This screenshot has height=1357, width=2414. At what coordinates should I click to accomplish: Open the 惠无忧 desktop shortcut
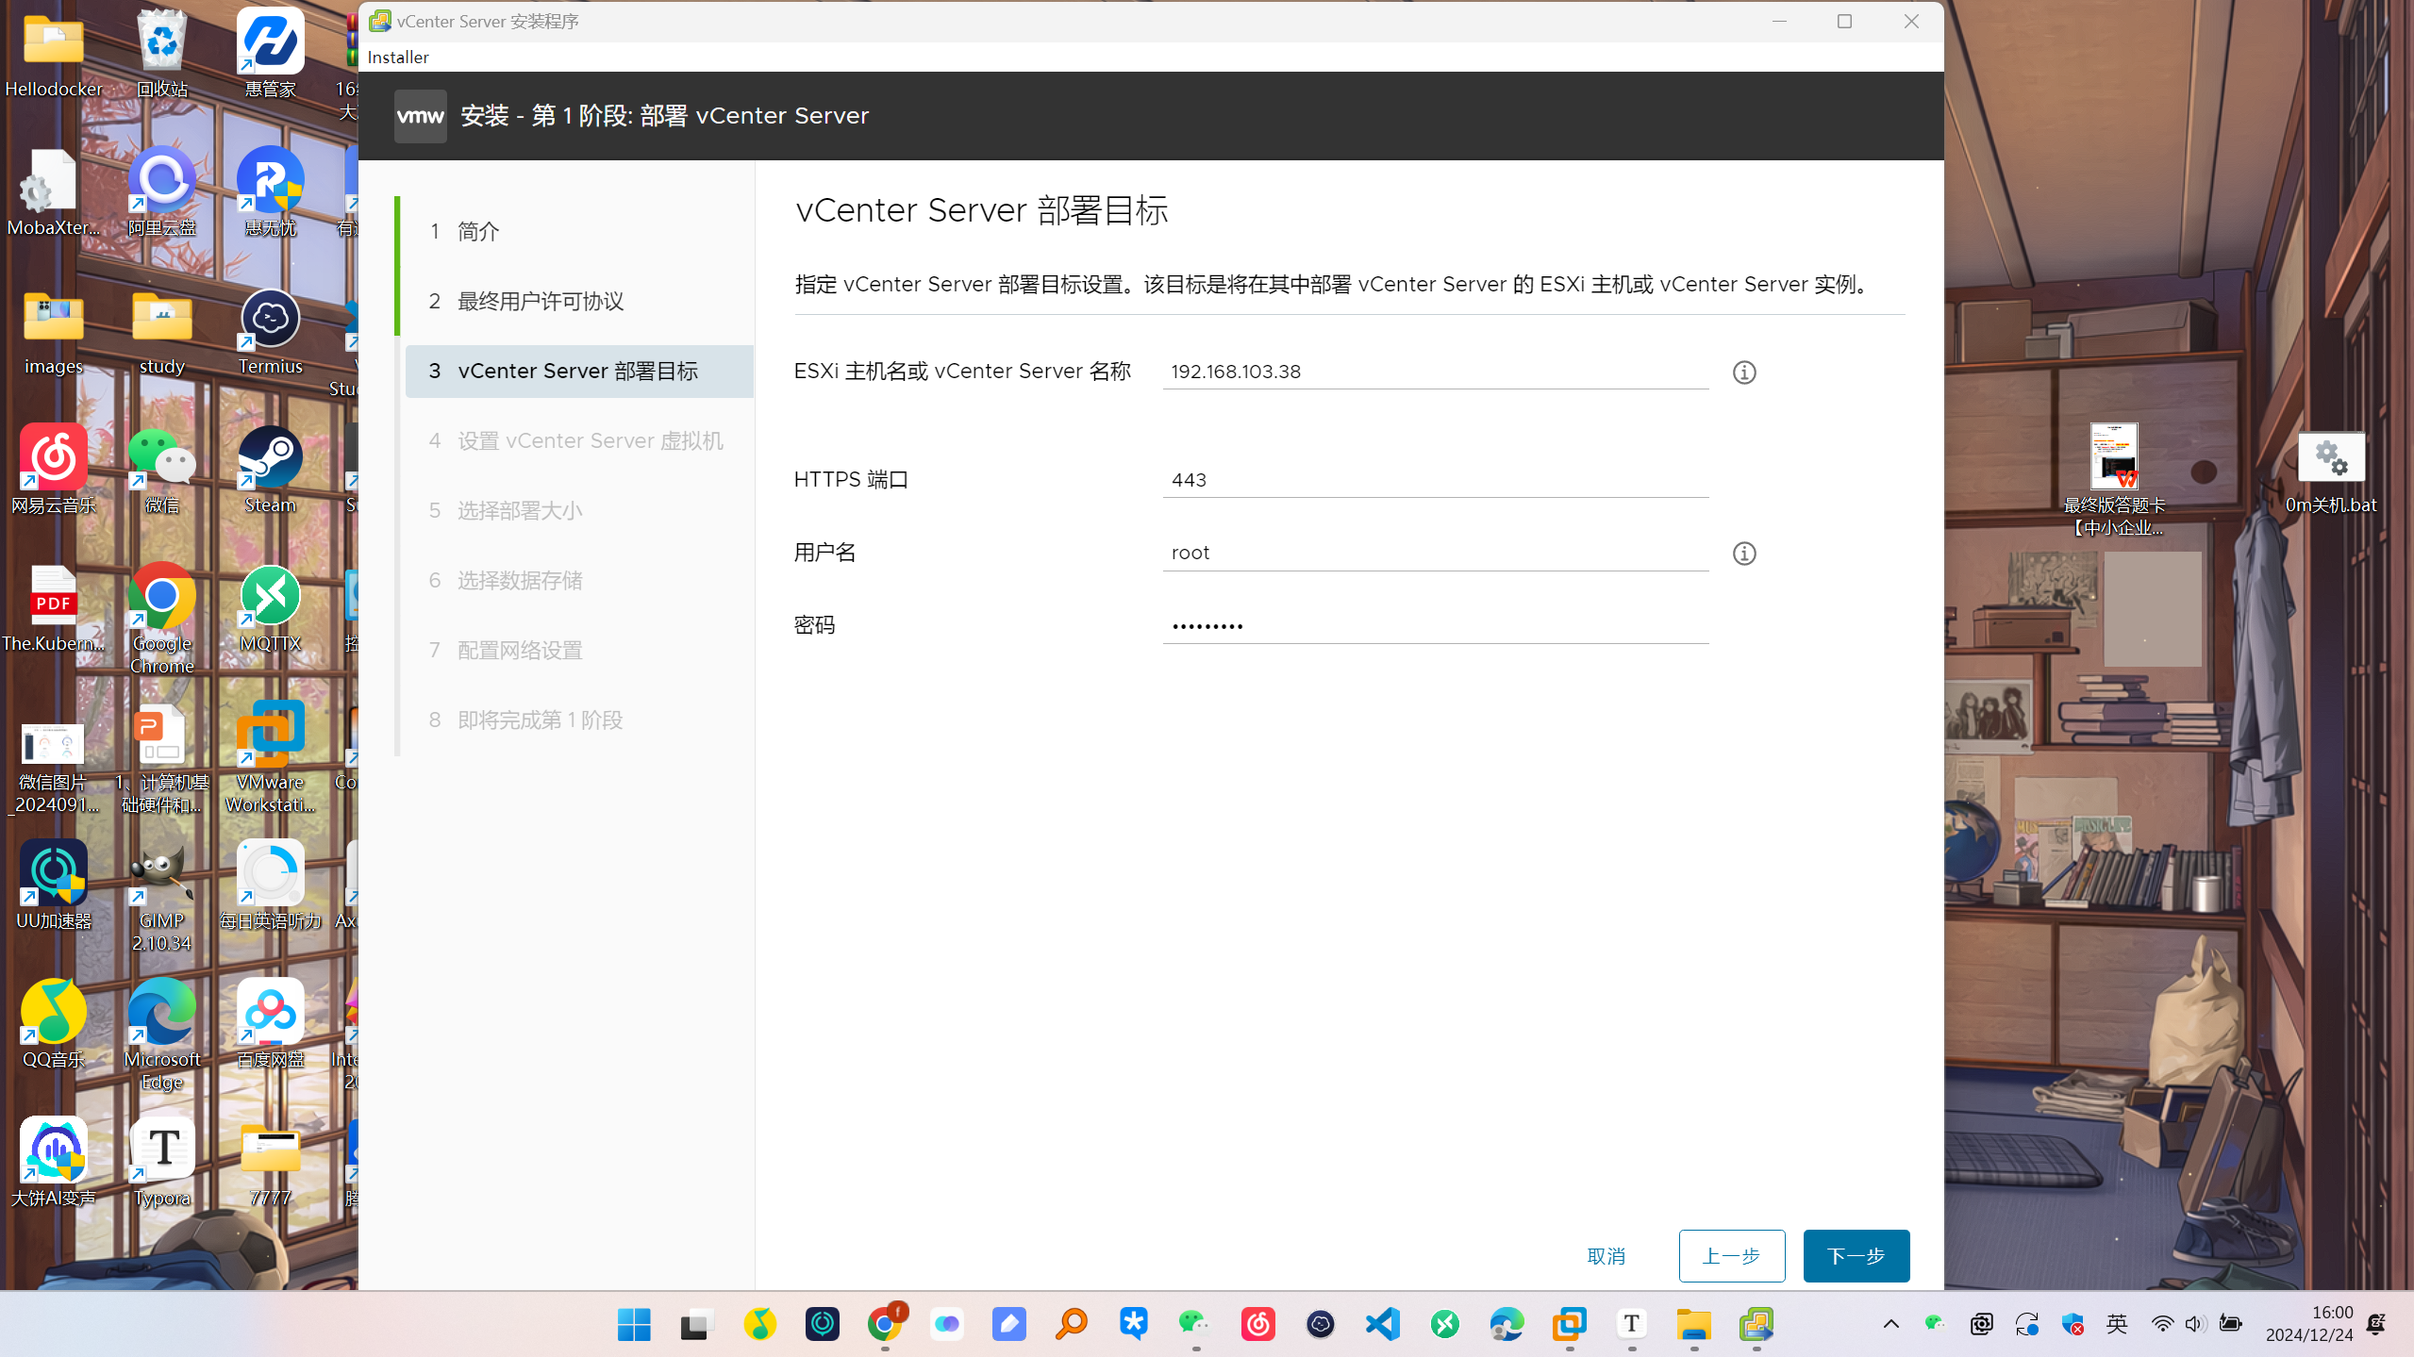(271, 193)
